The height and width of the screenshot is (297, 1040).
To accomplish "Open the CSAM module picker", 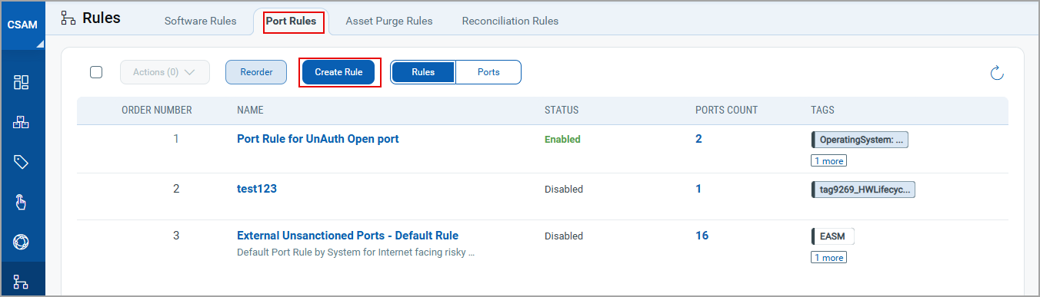I will tap(22, 25).
